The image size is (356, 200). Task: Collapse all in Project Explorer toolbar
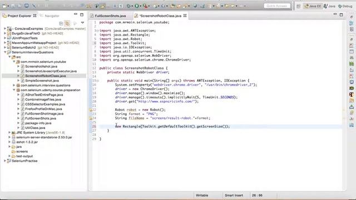[61, 23]
